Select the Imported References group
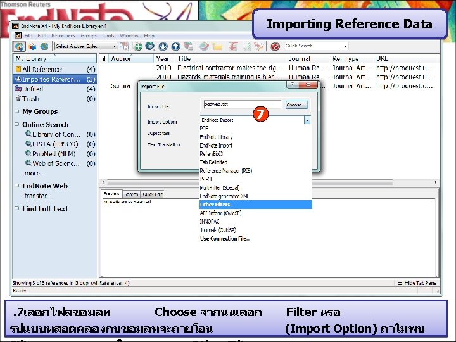Image resolution: width=456 pixels, height=342 pixels. pos(54,79)
